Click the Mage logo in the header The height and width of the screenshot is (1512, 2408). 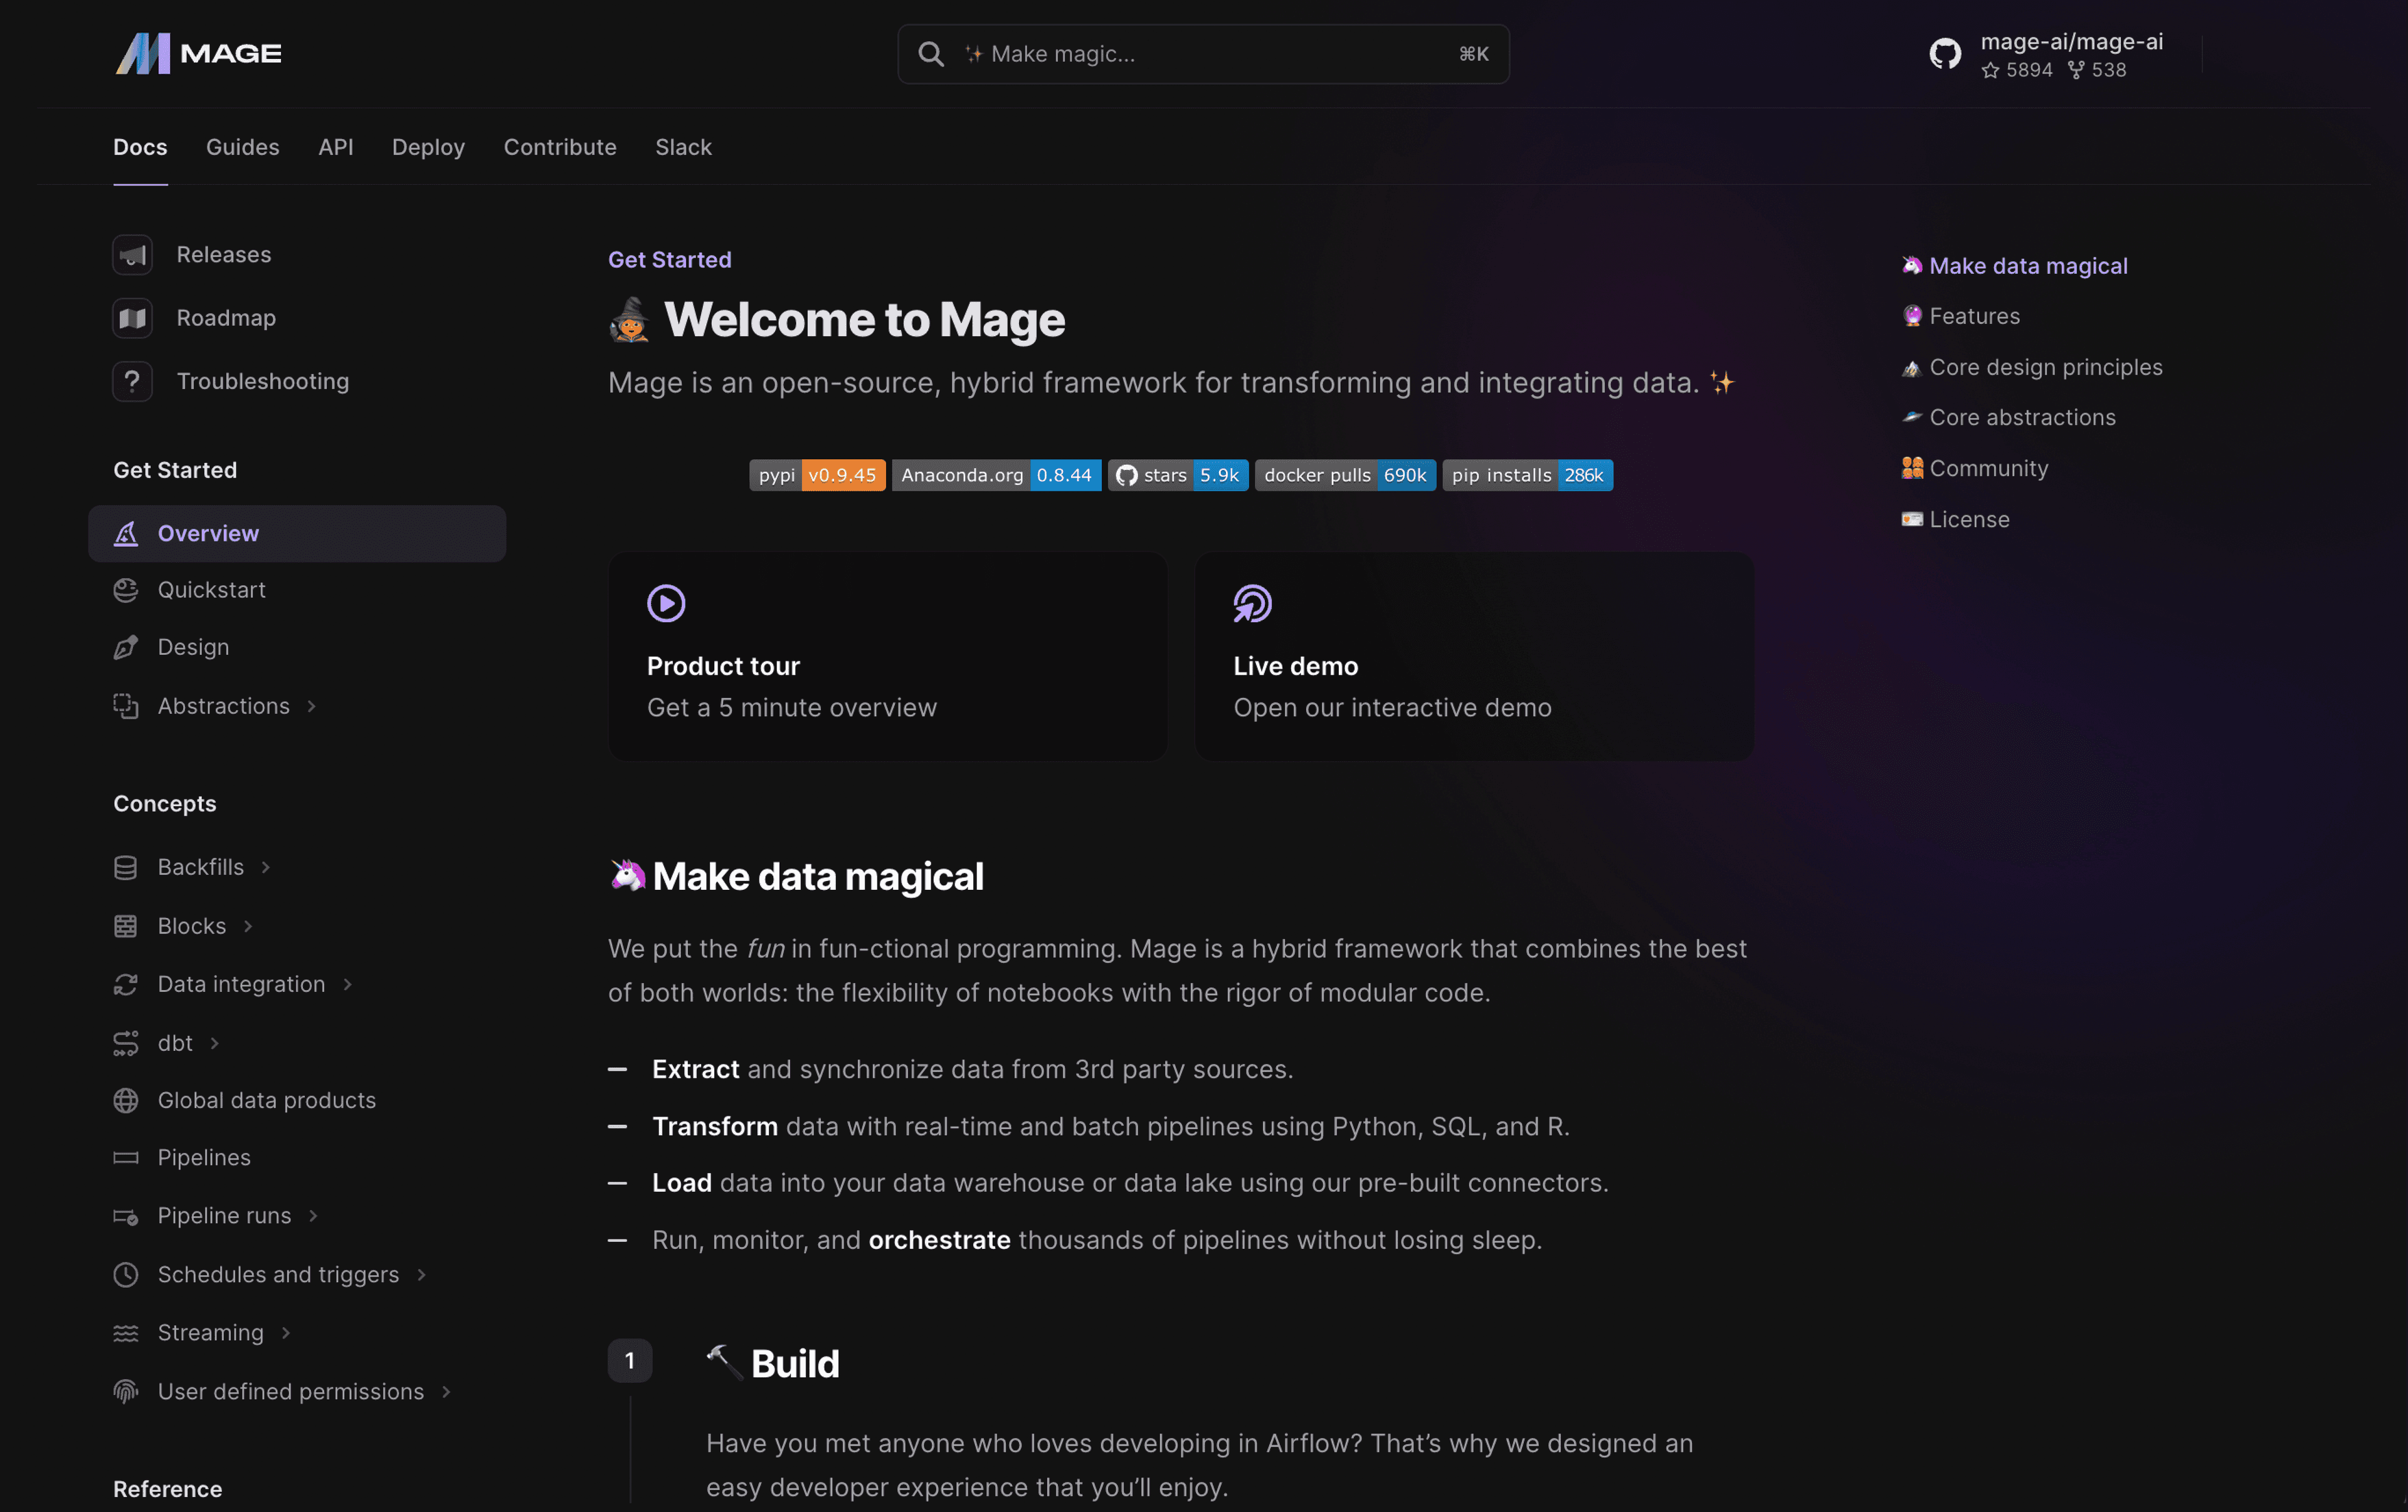coord(198,54)
